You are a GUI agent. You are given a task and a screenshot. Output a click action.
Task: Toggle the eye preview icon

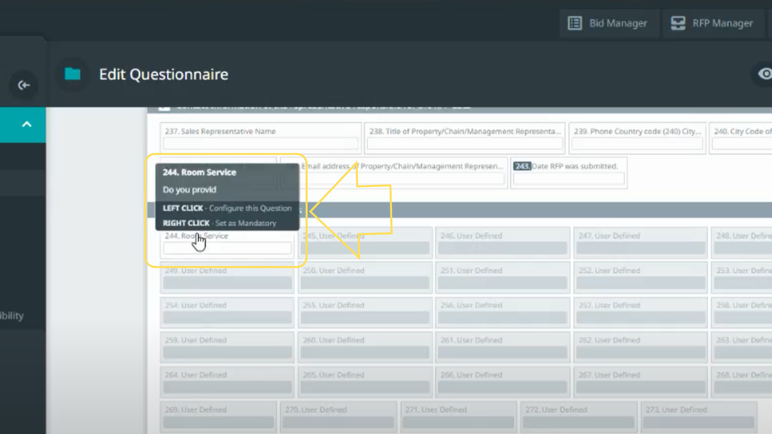pyautogui.click(x=765, y=74)
